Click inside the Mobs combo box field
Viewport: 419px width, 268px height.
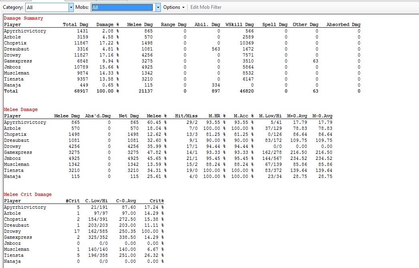click(121, 7)
